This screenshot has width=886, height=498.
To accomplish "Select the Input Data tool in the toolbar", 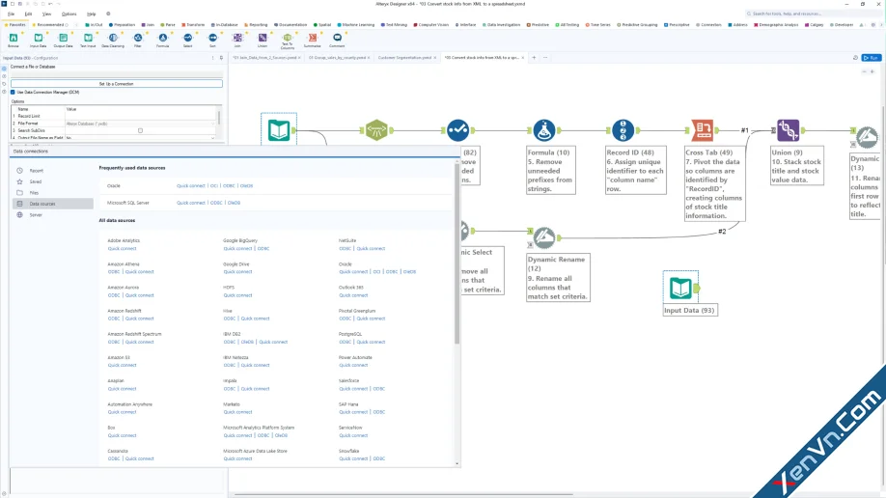I will 38,40.
